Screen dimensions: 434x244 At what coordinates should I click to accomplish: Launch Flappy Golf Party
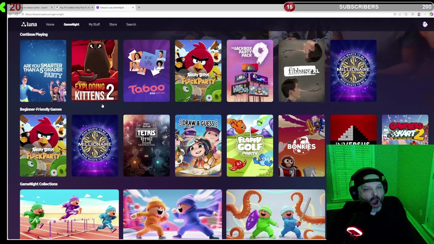pyautogui.click(x=250, y=146)
